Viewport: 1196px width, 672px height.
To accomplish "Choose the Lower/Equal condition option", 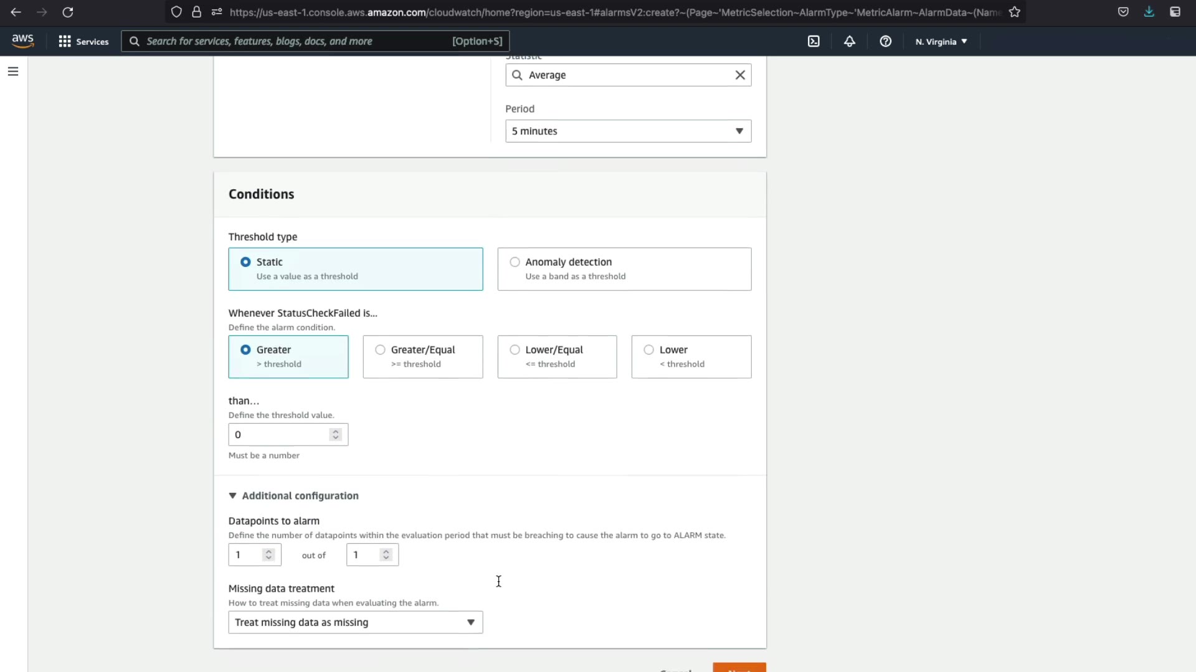I will click(x=515, y=350).
